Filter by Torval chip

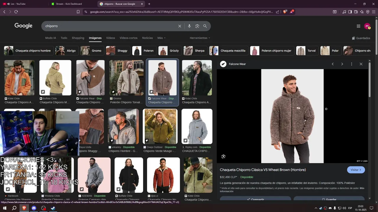(307, 51)
